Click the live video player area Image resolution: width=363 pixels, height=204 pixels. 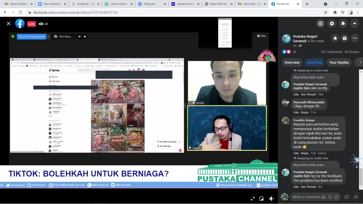(x=139, y=110)
